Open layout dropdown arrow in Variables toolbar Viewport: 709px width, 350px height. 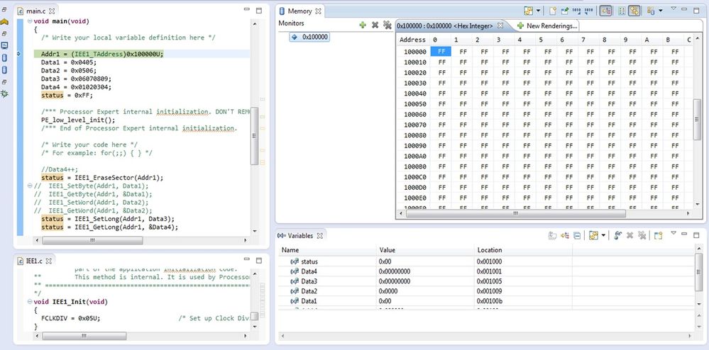click(x=603, y=236)
